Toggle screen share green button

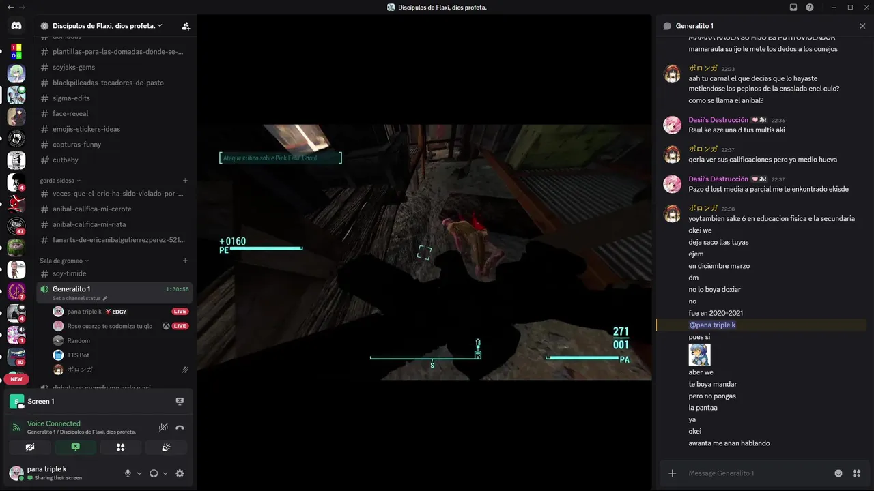[x=75, y=447]
